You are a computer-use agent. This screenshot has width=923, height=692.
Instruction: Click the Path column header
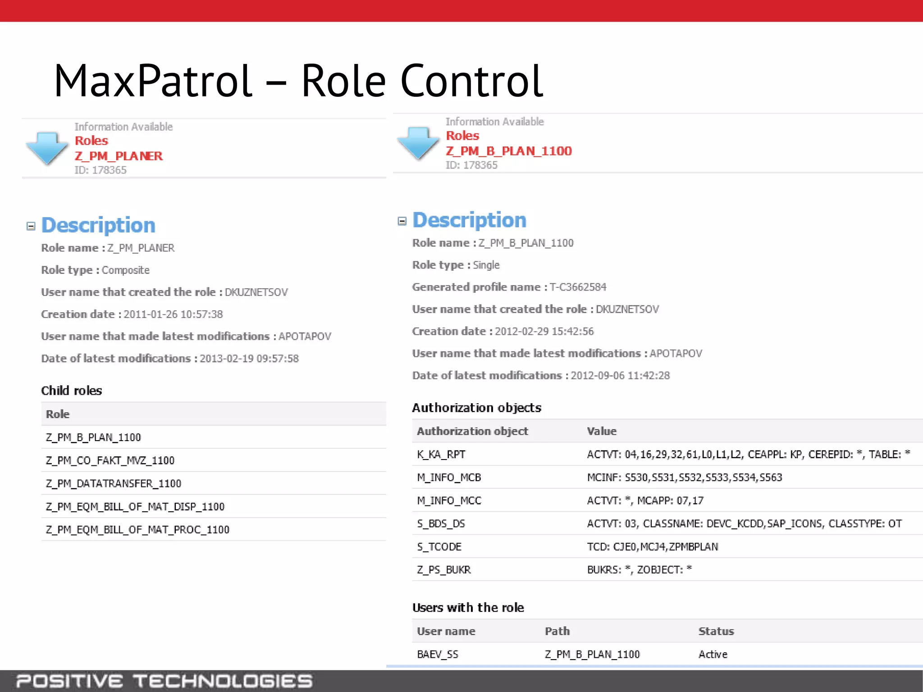pos(557,631)
